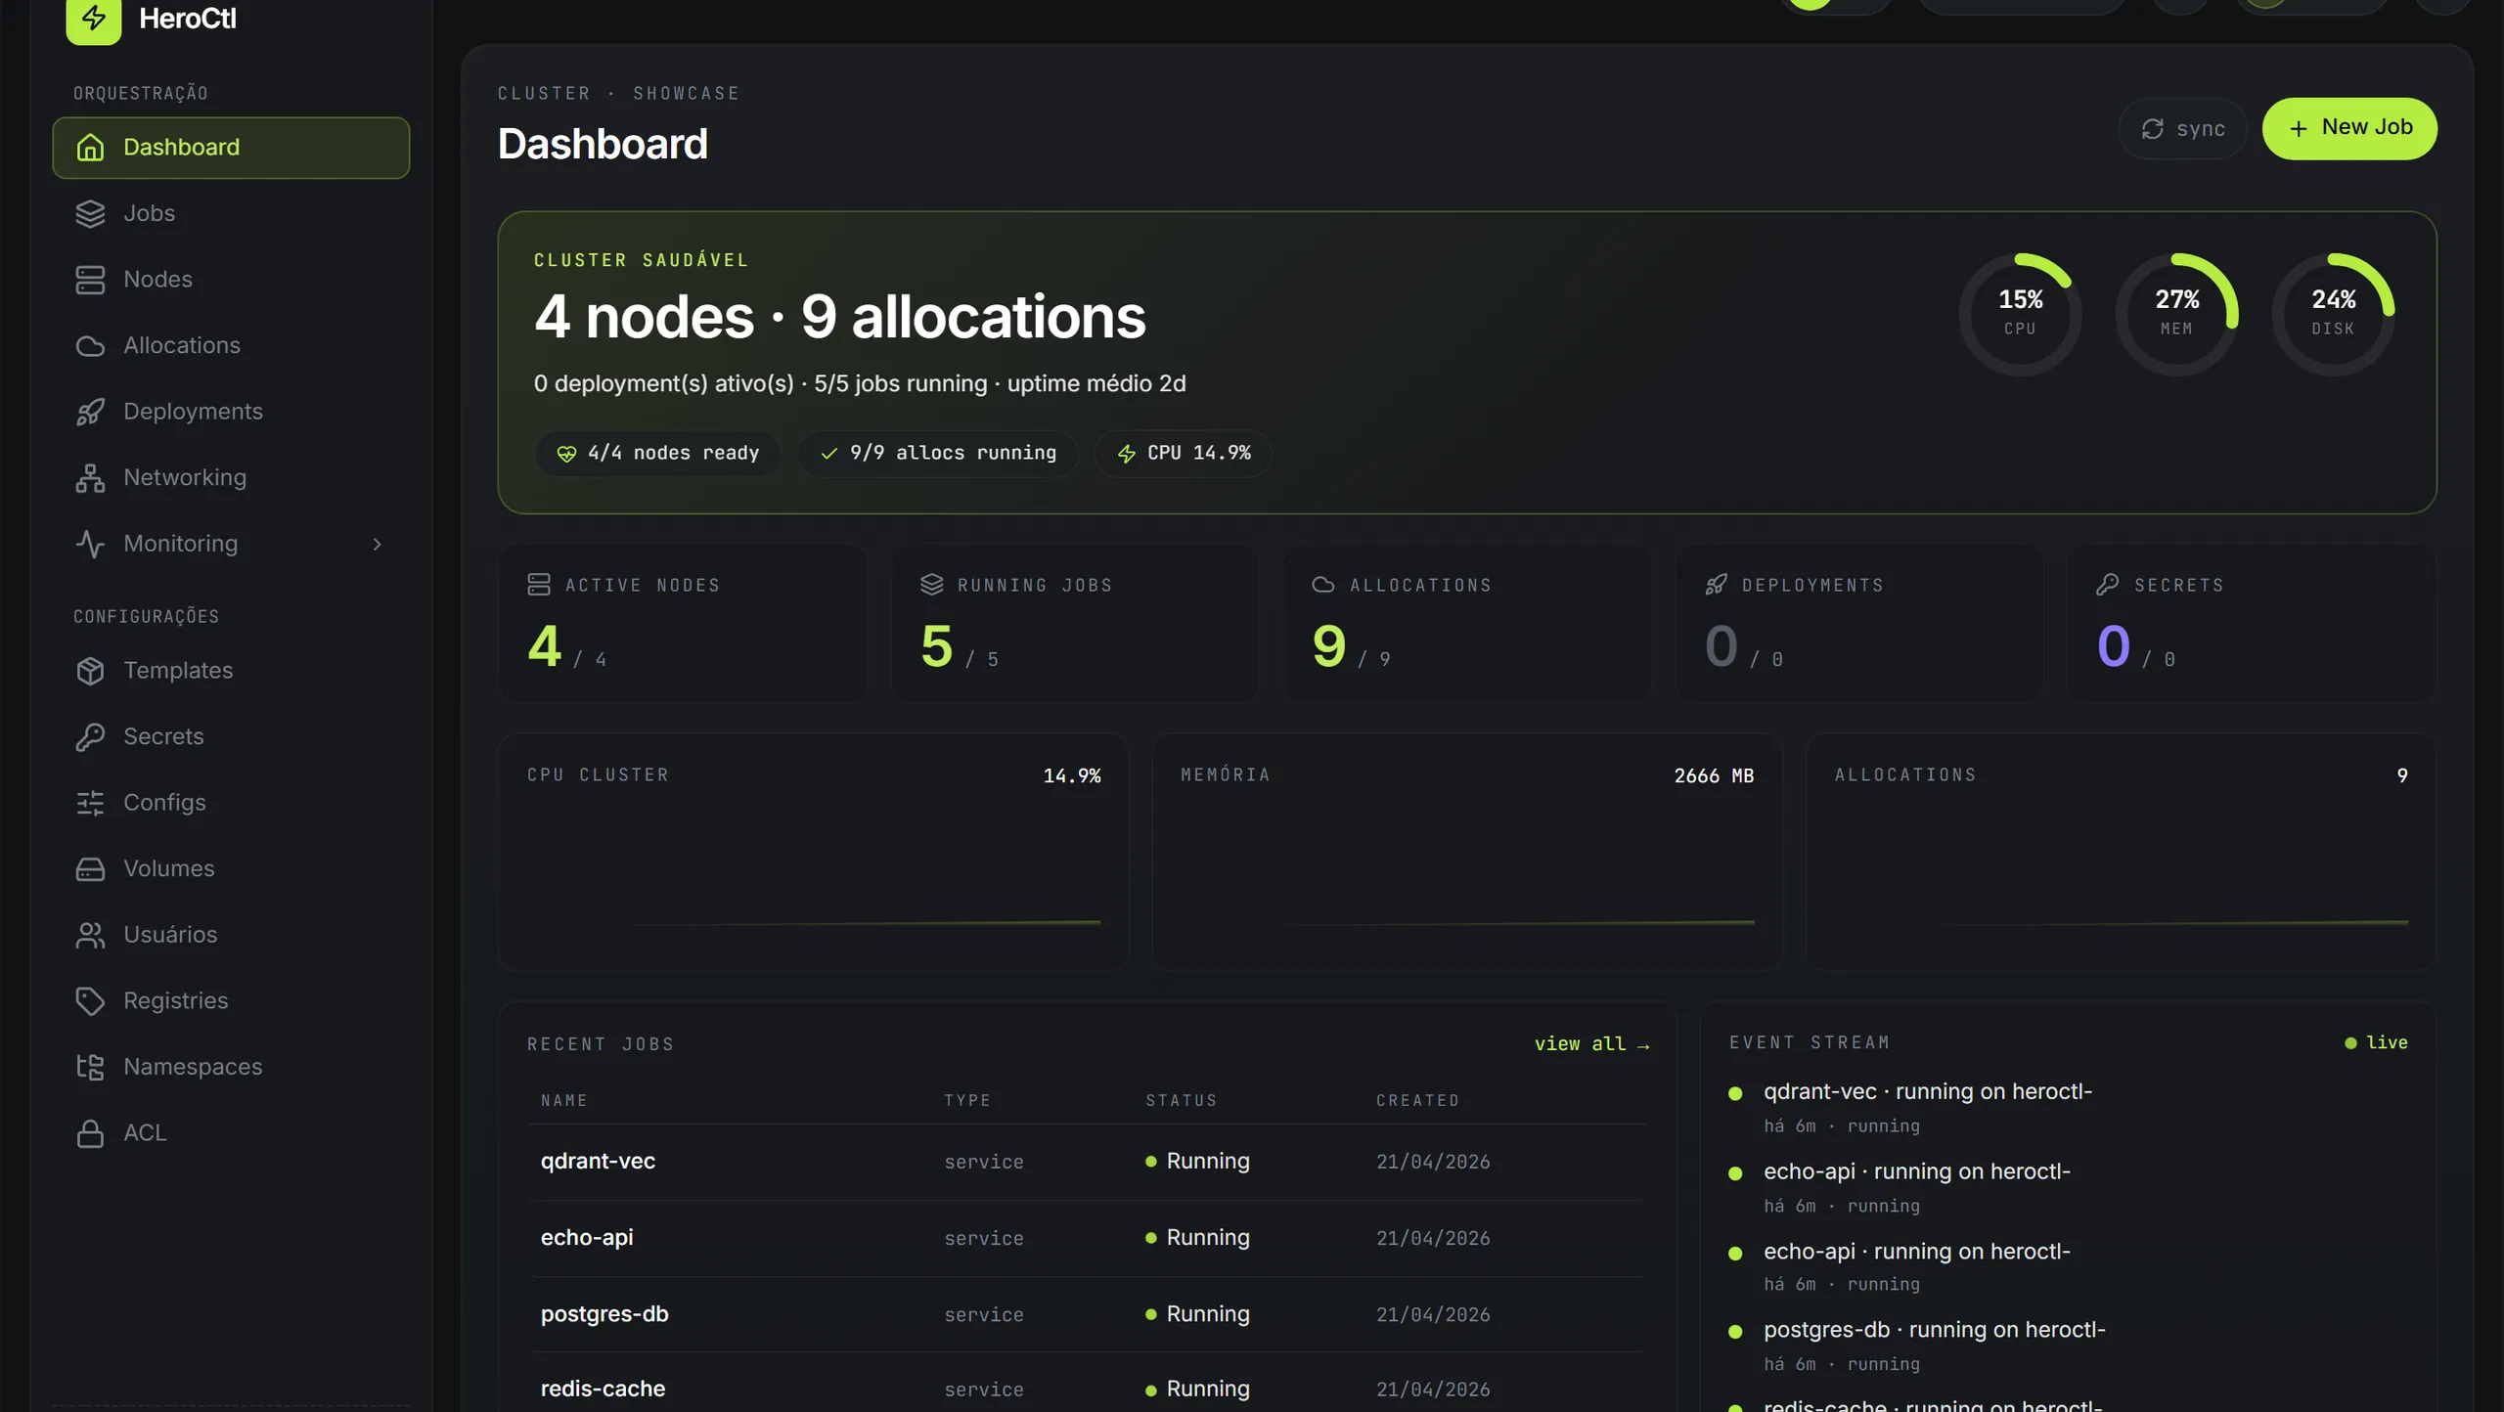Click the layers icon on Running Jobs card
Image resolution: width=2504 pixels, height=1412 pixels.
pos(931,585)
